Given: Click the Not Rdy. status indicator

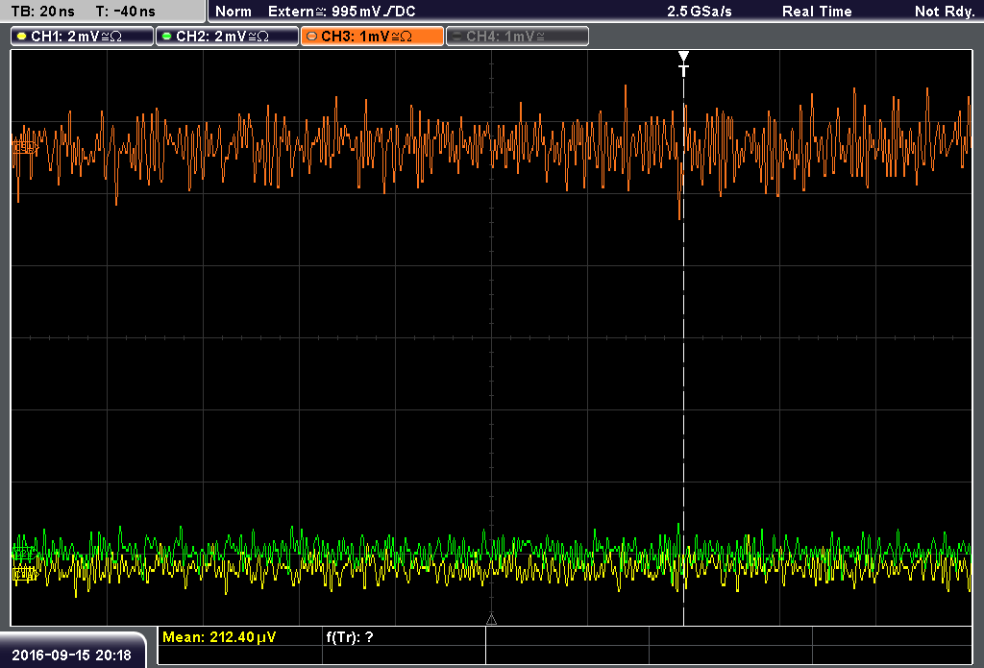Looking at the screenshot, I should 944,12.
